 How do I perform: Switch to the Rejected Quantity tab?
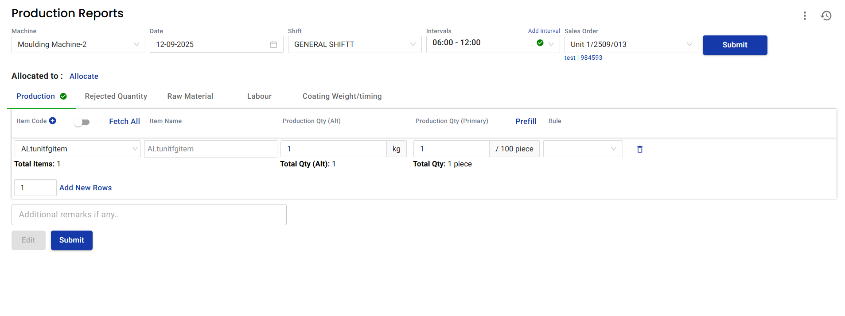(x=116, y=96)
